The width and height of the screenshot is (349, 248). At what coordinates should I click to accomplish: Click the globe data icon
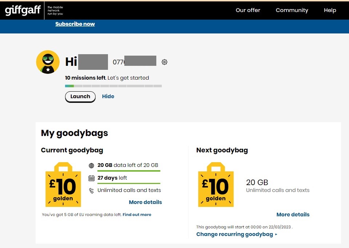[x=91, y=165]
